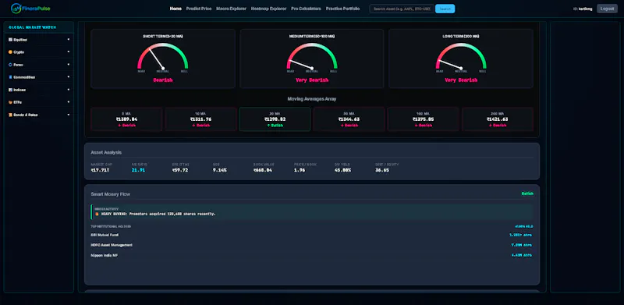Screen dimensions: 624x305
Task: Click the ROE value 9.14%
Action: pyautogui.click(x=220, y=170)
